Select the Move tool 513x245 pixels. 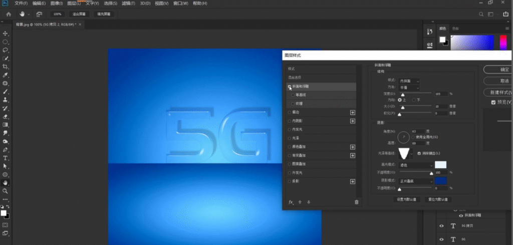pyautogui.click(x=5, y=33)
